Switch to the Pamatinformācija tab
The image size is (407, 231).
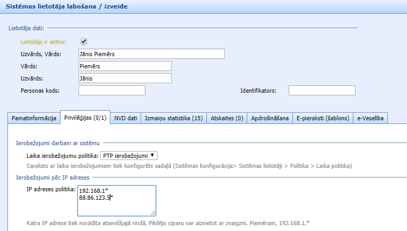click(x=34, y=118)
